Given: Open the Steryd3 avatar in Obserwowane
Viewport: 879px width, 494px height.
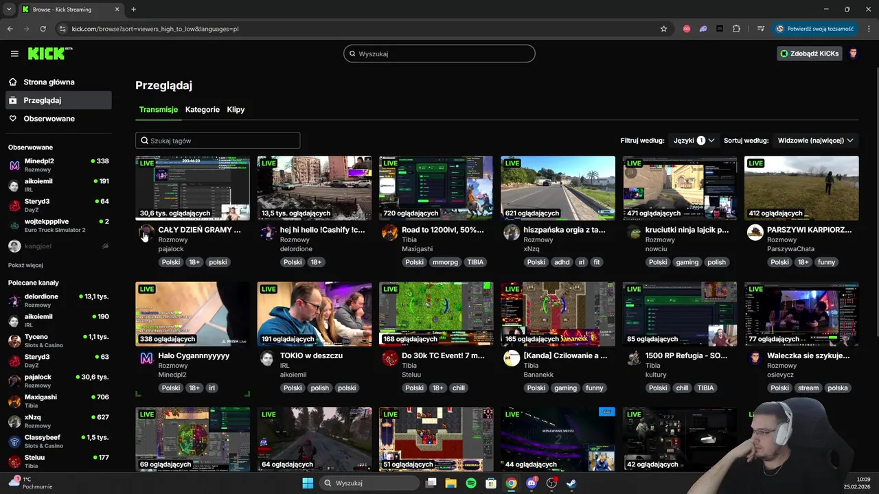Looking at the screenshot, I should click(x=14, y=206).
